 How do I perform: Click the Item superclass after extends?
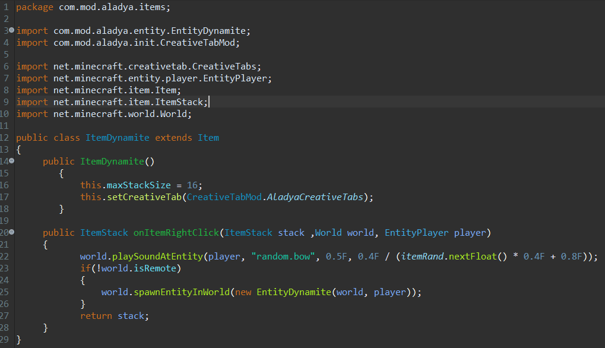pyautogui.click(x=208, y=138)
